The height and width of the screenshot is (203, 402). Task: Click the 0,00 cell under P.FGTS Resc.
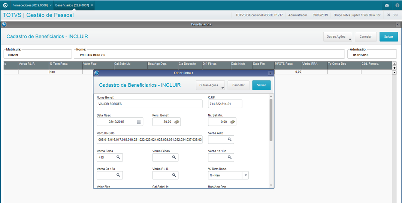point(288,72)
